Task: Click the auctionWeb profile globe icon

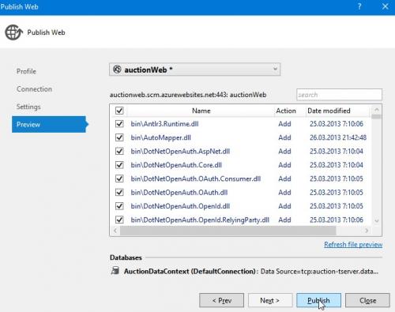Action: point(117,70)
